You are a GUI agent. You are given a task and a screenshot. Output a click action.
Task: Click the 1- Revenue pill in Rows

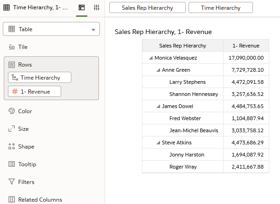[35, 92]
